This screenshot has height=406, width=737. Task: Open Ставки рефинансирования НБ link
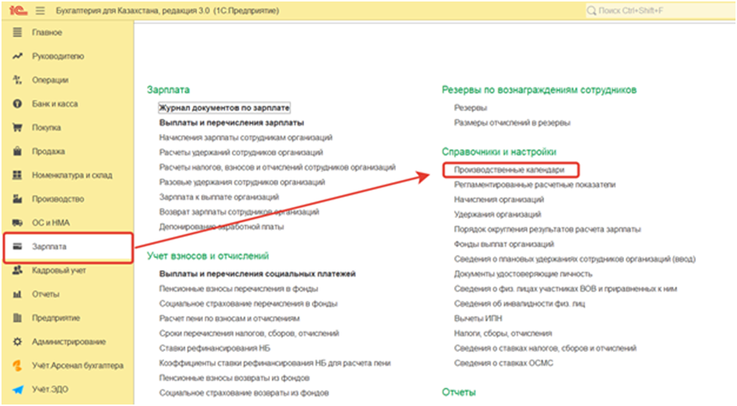click(x=214, y=348)
